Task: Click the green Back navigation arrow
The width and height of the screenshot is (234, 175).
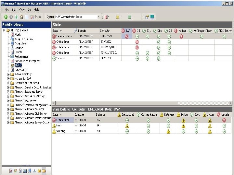Action: 6,17
